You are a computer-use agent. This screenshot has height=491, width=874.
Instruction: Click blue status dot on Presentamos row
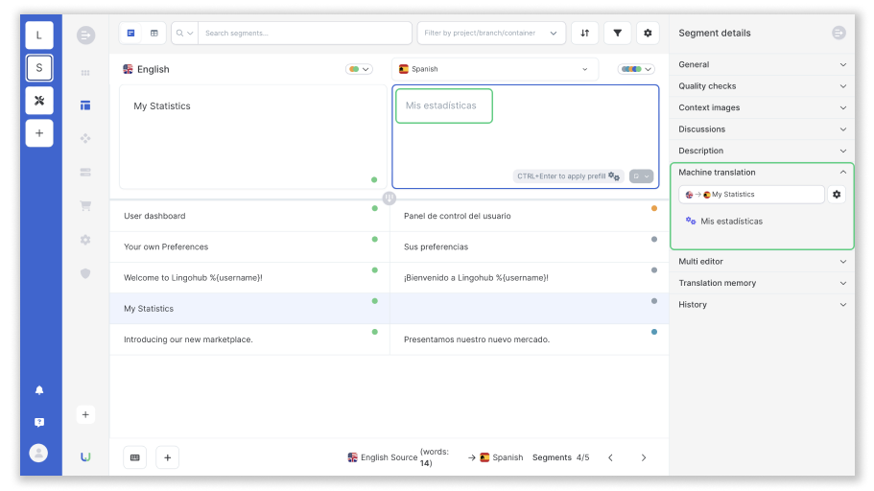[x=654, y=332]
